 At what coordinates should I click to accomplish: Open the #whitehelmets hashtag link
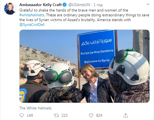tap(32, 15)
